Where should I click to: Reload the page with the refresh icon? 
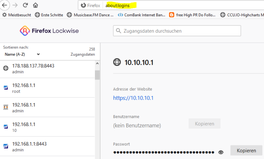point(25,5)
